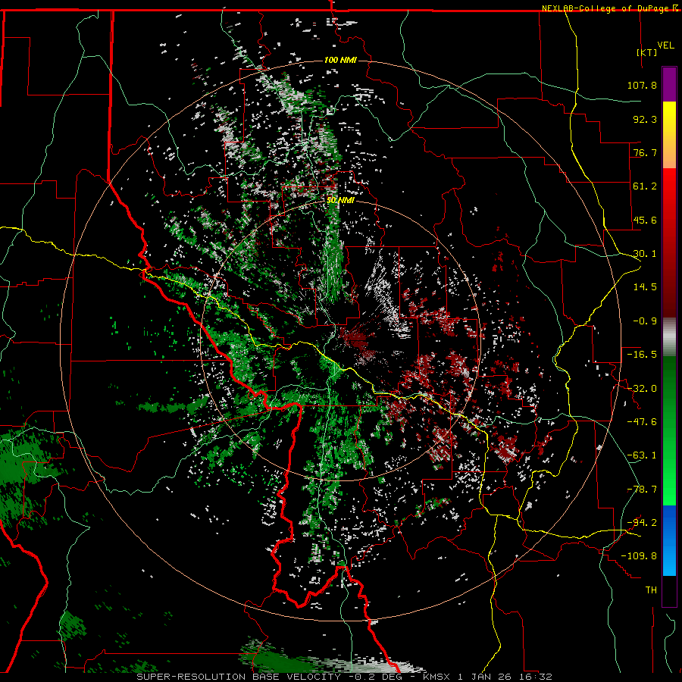Image resolution: width=682 pixels, height=682 pixels.
Task: Select the 107.8 value on velocity scale
Action: 642,85
